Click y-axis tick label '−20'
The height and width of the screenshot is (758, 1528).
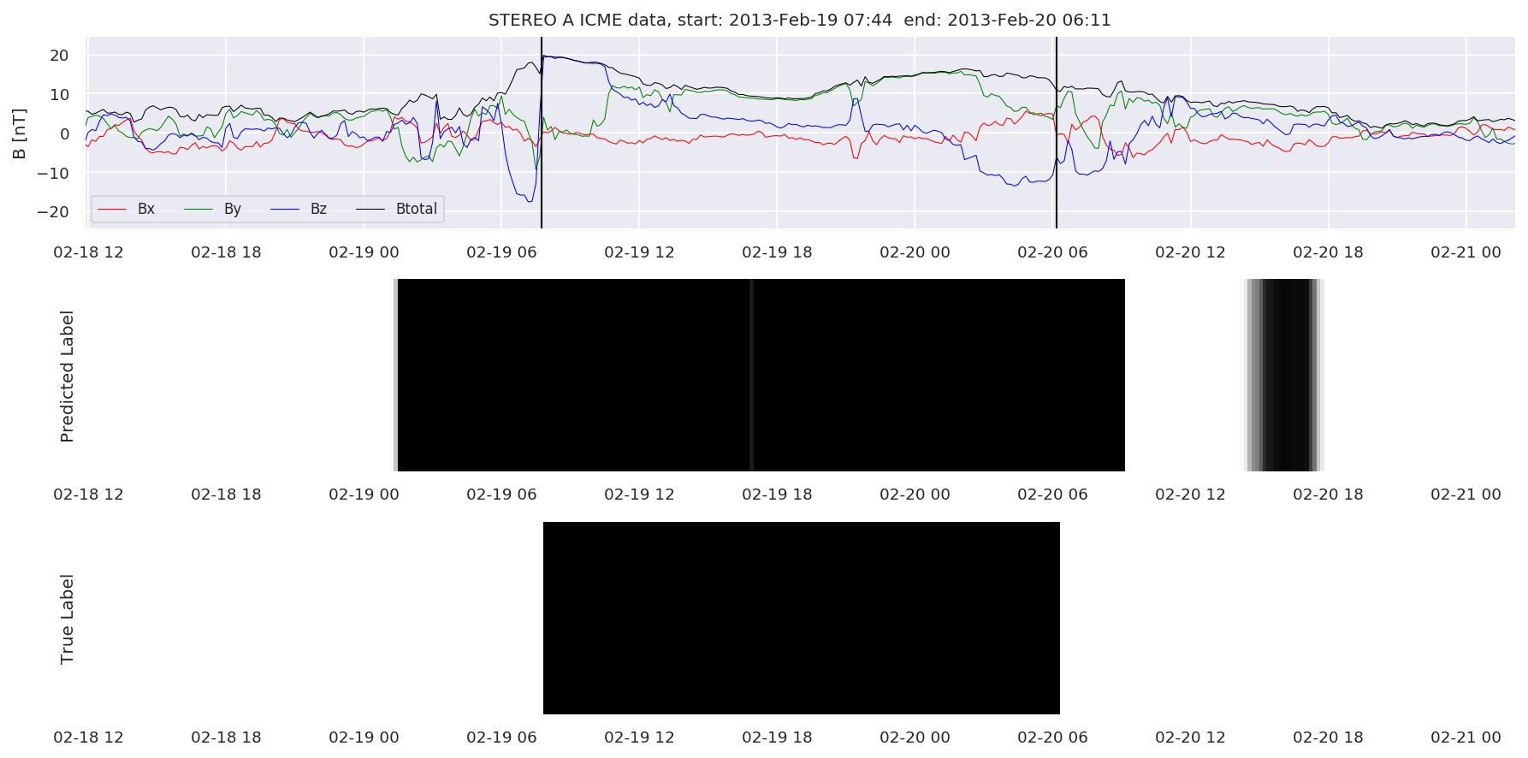point(51,212)
